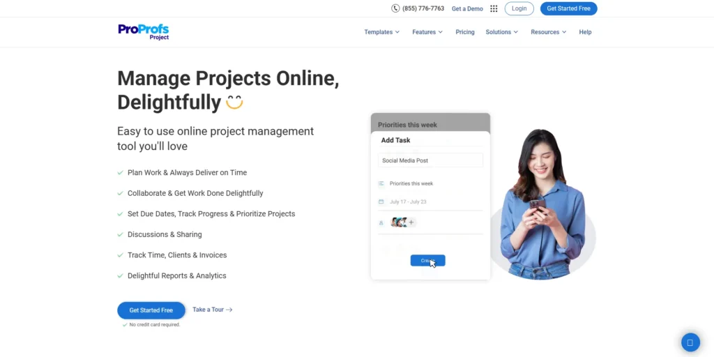Expand the Templates dropdown menu

(x=381, y=32)
